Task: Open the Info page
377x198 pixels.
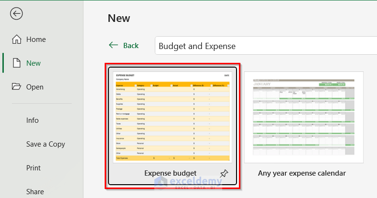Action: point(32,120)
